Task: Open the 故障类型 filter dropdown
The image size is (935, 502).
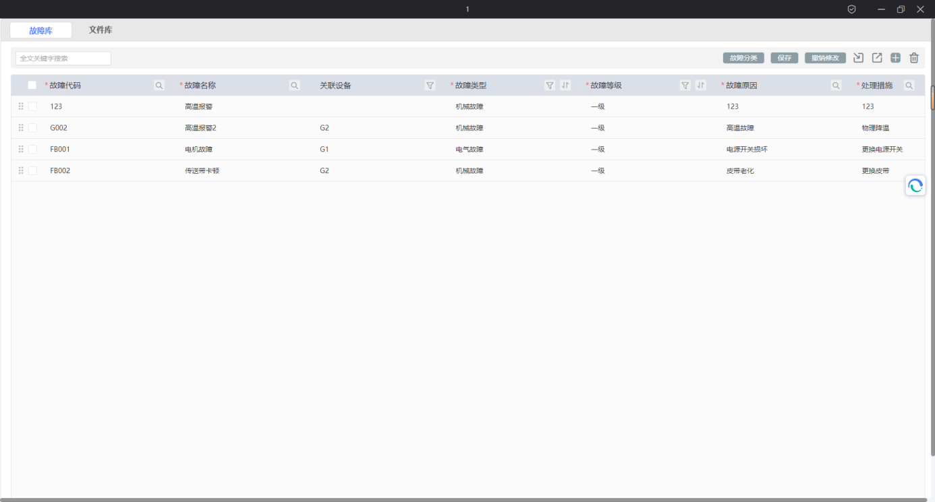Action: pyautogui.click(x=550, y=86)
